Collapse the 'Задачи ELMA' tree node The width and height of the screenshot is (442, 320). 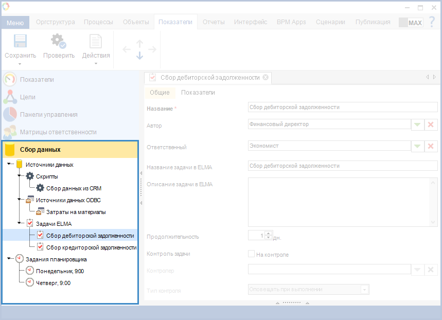coord(20,224)
